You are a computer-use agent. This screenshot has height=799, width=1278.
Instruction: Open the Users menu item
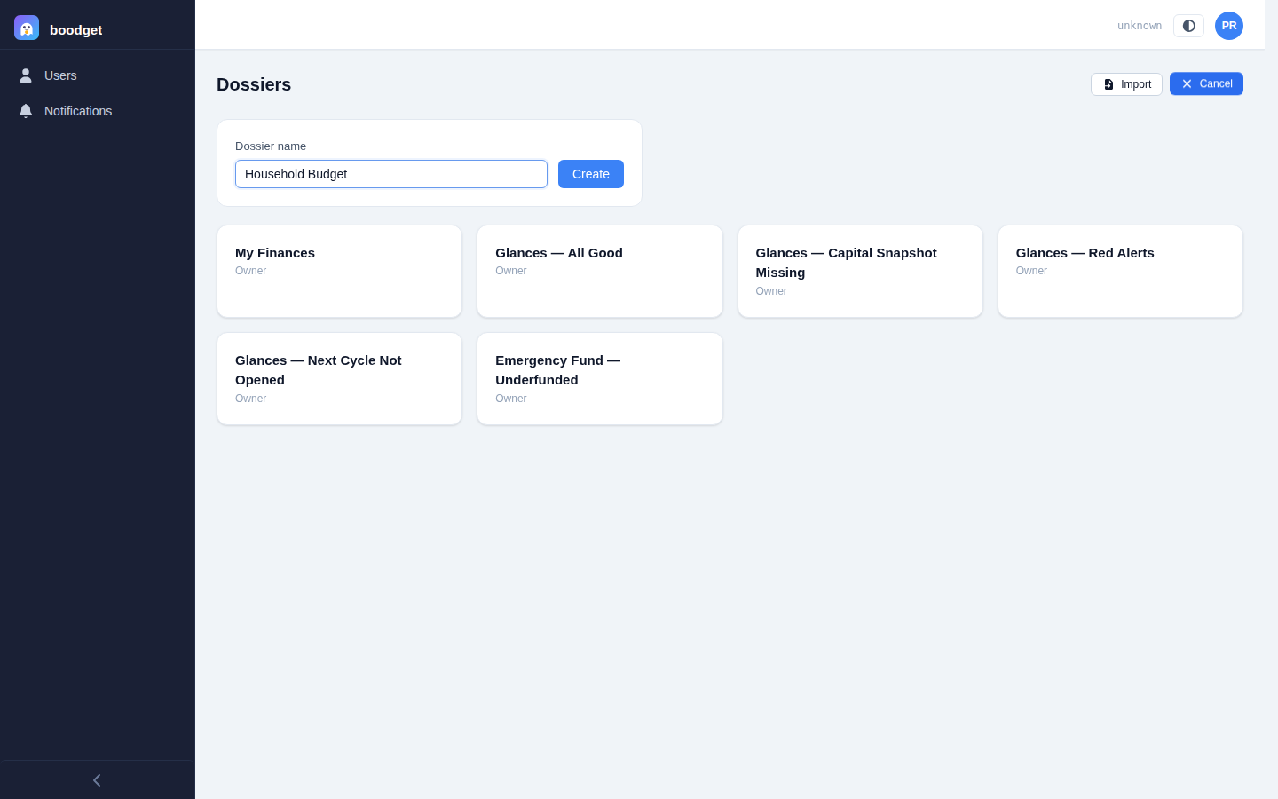[98, 75]
